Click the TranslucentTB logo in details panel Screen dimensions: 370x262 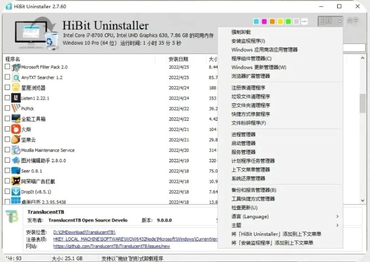(12, 216)
